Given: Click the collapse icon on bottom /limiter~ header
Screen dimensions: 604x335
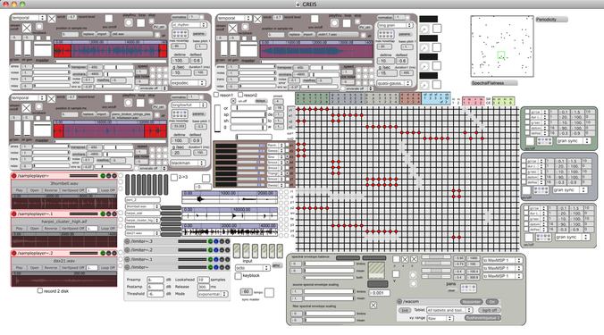Looking at the screenshot, I should (x=127, y=267).
